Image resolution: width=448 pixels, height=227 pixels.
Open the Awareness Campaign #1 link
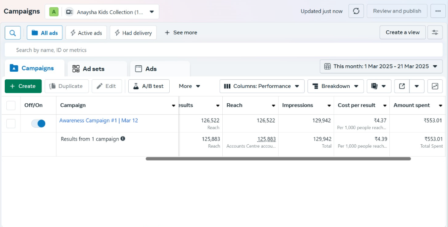coord(98,121)
